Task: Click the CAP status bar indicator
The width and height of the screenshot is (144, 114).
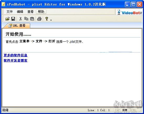Action: (117, 110)
